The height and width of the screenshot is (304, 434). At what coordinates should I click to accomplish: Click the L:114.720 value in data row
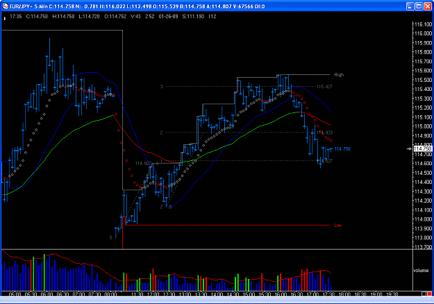(x=89, y=17)
